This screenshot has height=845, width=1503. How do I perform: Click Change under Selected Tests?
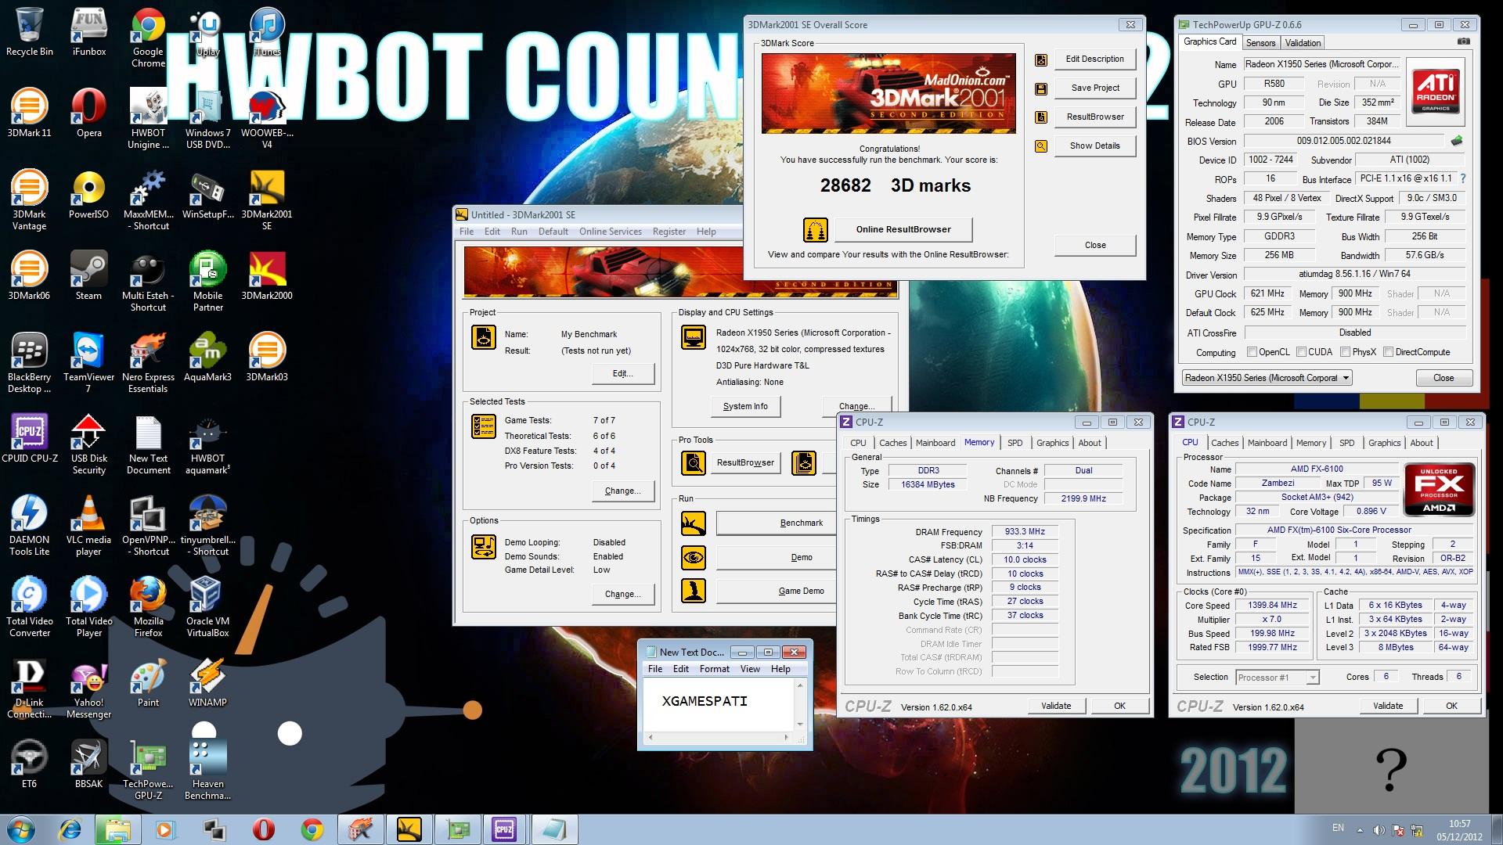click(x=622, y=491)
